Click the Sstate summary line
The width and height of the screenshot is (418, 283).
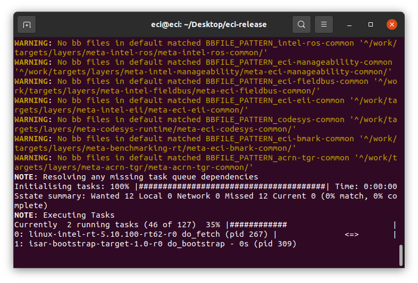tap(205, 201)
